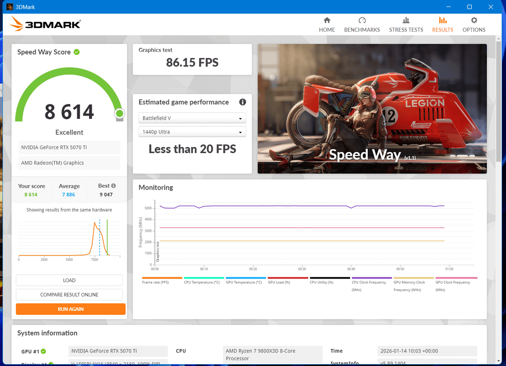The width and height of the screenshot is (506, 366).
Task: Open Options with the gear icon
Action: click(474, 21)
